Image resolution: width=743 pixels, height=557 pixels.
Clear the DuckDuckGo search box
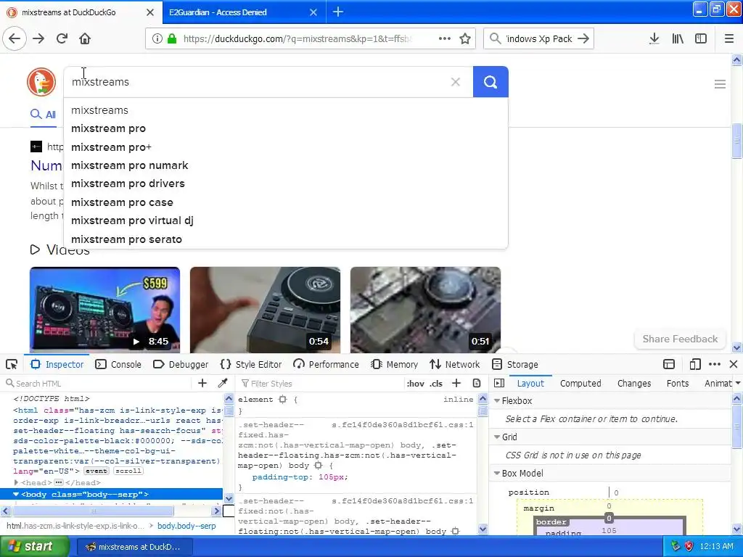(x=456, y=82)
